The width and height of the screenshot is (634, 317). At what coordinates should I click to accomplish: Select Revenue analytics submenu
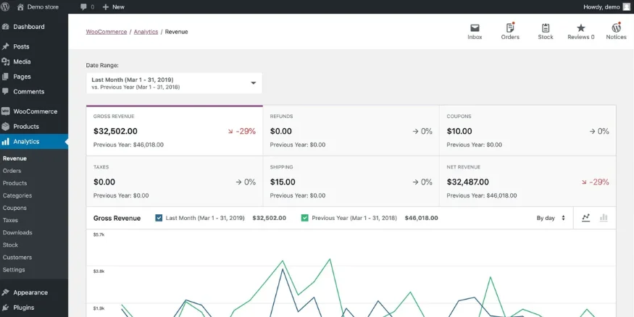[x=14, y=158]
